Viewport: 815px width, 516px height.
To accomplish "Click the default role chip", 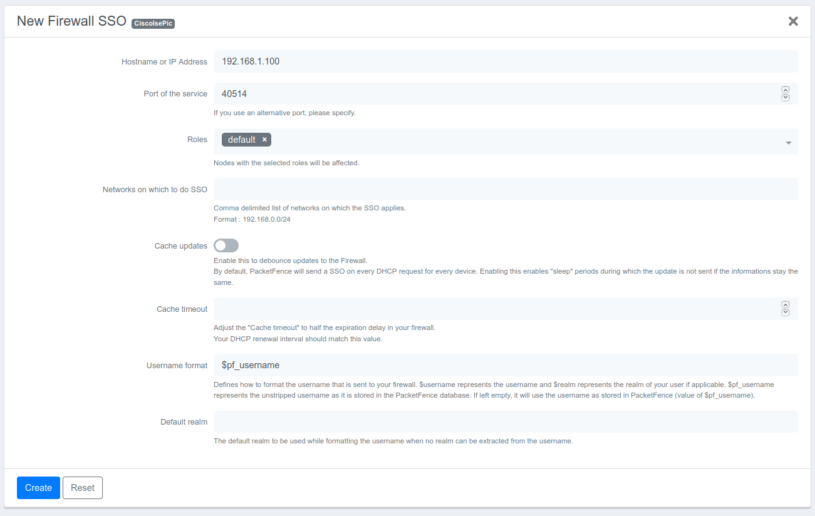I will click(x=241, y=140).
